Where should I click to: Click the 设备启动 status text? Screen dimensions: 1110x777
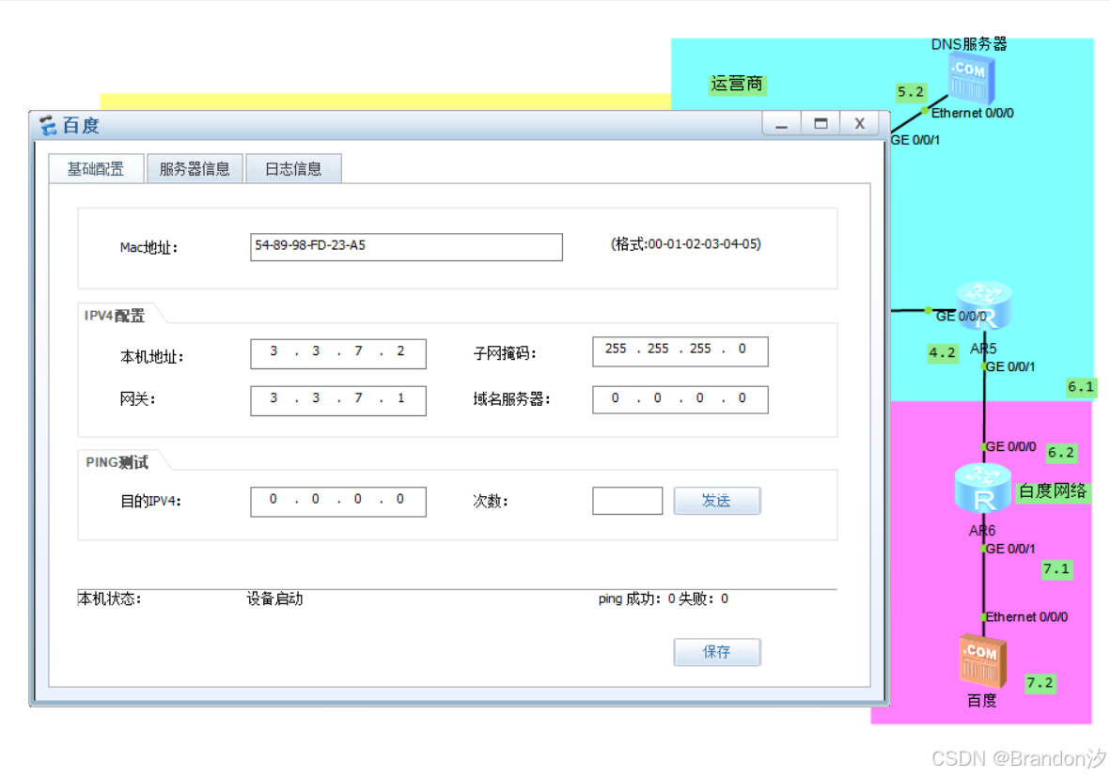point(274,599)
